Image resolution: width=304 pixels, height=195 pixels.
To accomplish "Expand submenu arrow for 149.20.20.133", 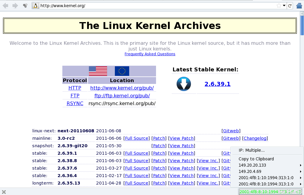I will (x=300, y=165).
